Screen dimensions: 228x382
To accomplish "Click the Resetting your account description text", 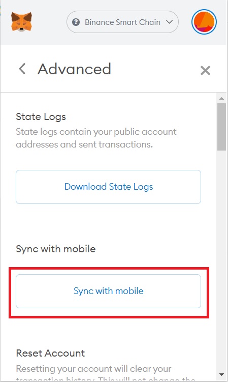I will coord(105,373).
